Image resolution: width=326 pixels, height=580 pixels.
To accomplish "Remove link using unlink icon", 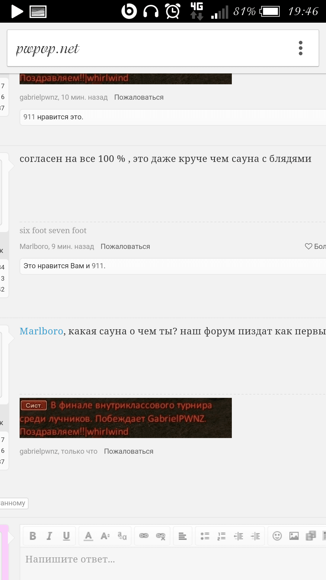I will click(161, 536).
